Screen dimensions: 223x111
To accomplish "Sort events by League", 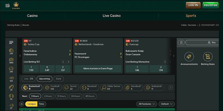I will (x=31, y=104).
